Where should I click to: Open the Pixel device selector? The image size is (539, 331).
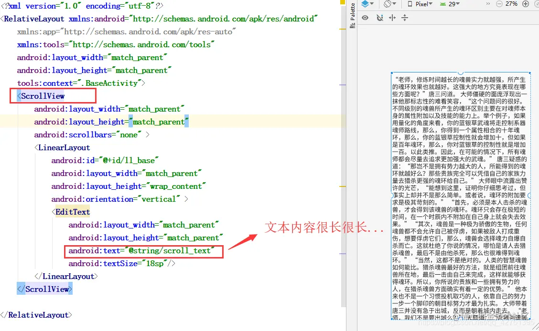click(x=420, y=4)
